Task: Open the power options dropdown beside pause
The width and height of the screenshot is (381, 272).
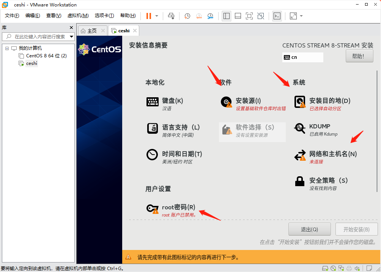Action: [x=157, y=16]
